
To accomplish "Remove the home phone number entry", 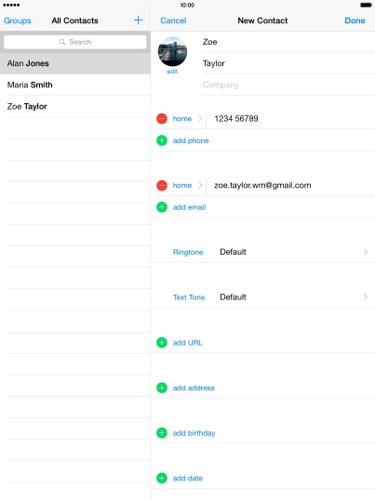I will [162, 119].
